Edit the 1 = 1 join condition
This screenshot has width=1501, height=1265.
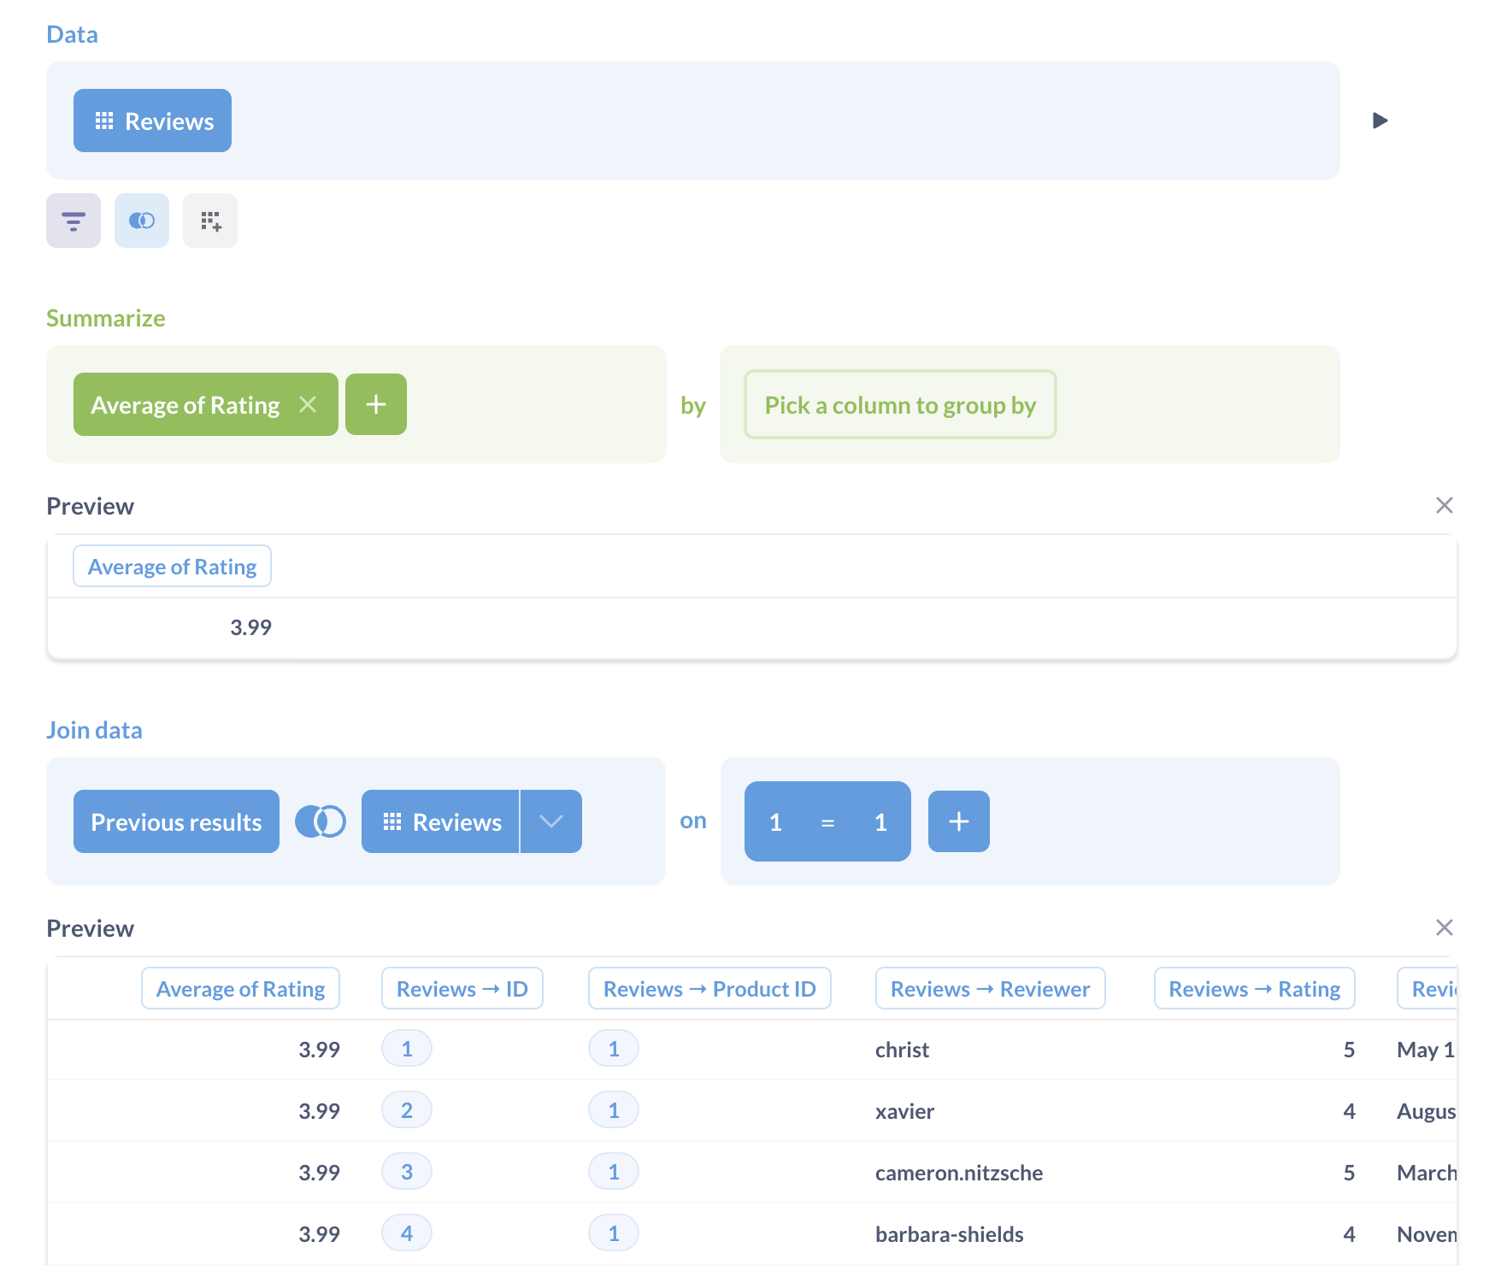point(827,821)
